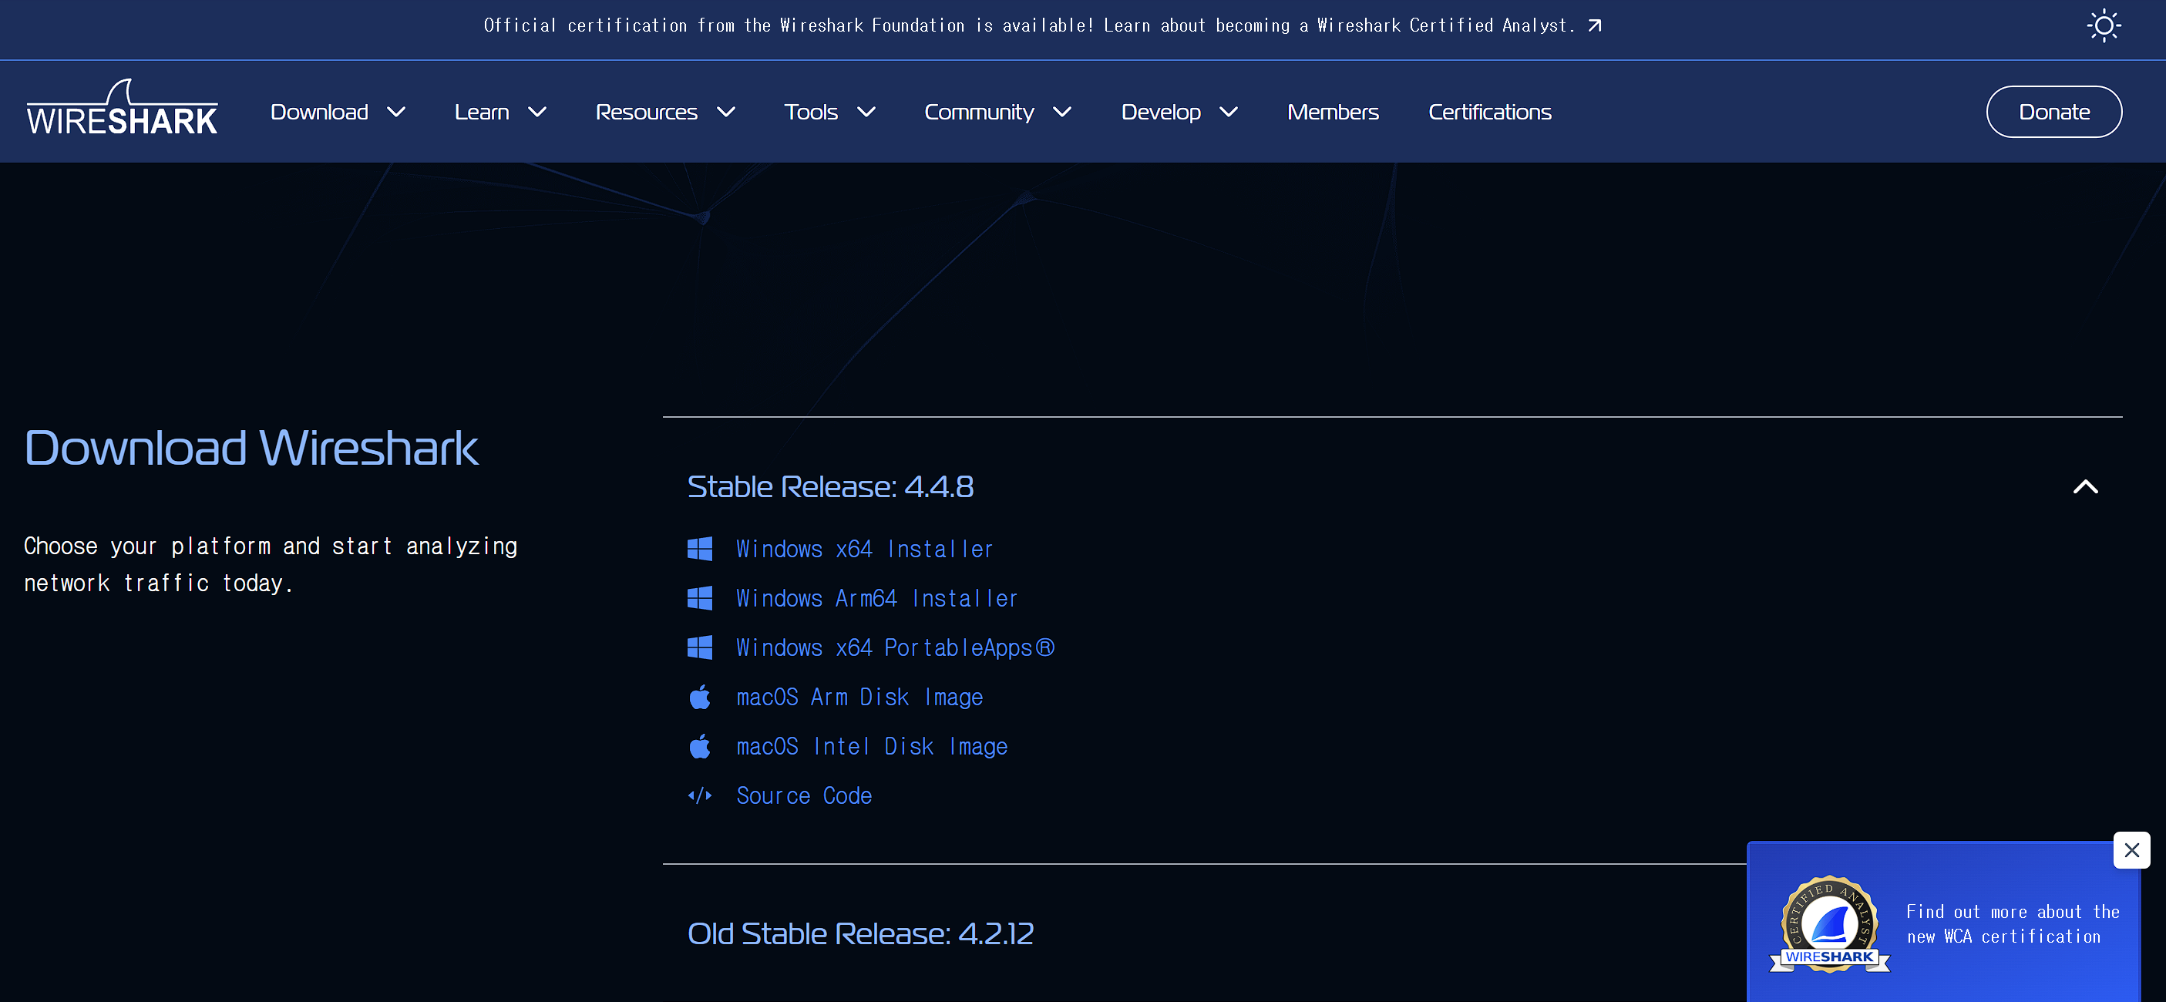Click the Windows icon beside Windows x64 Installer
Image resolution: width=2166 pixels, height=1002 pixels.
coord(700,549)
